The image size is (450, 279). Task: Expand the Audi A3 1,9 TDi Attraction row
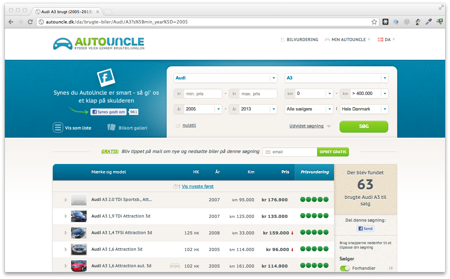[x=66, y=216]
